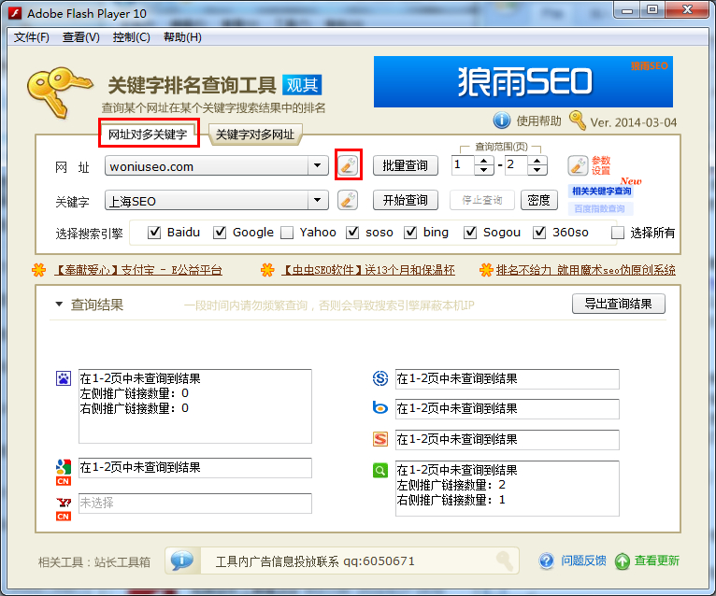
Task: Click the question mark feedback icon
Action: (548, 561)
